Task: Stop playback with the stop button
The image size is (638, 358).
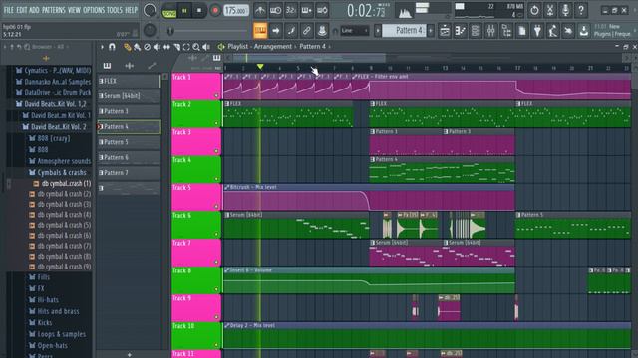Action: pos(199,11)
